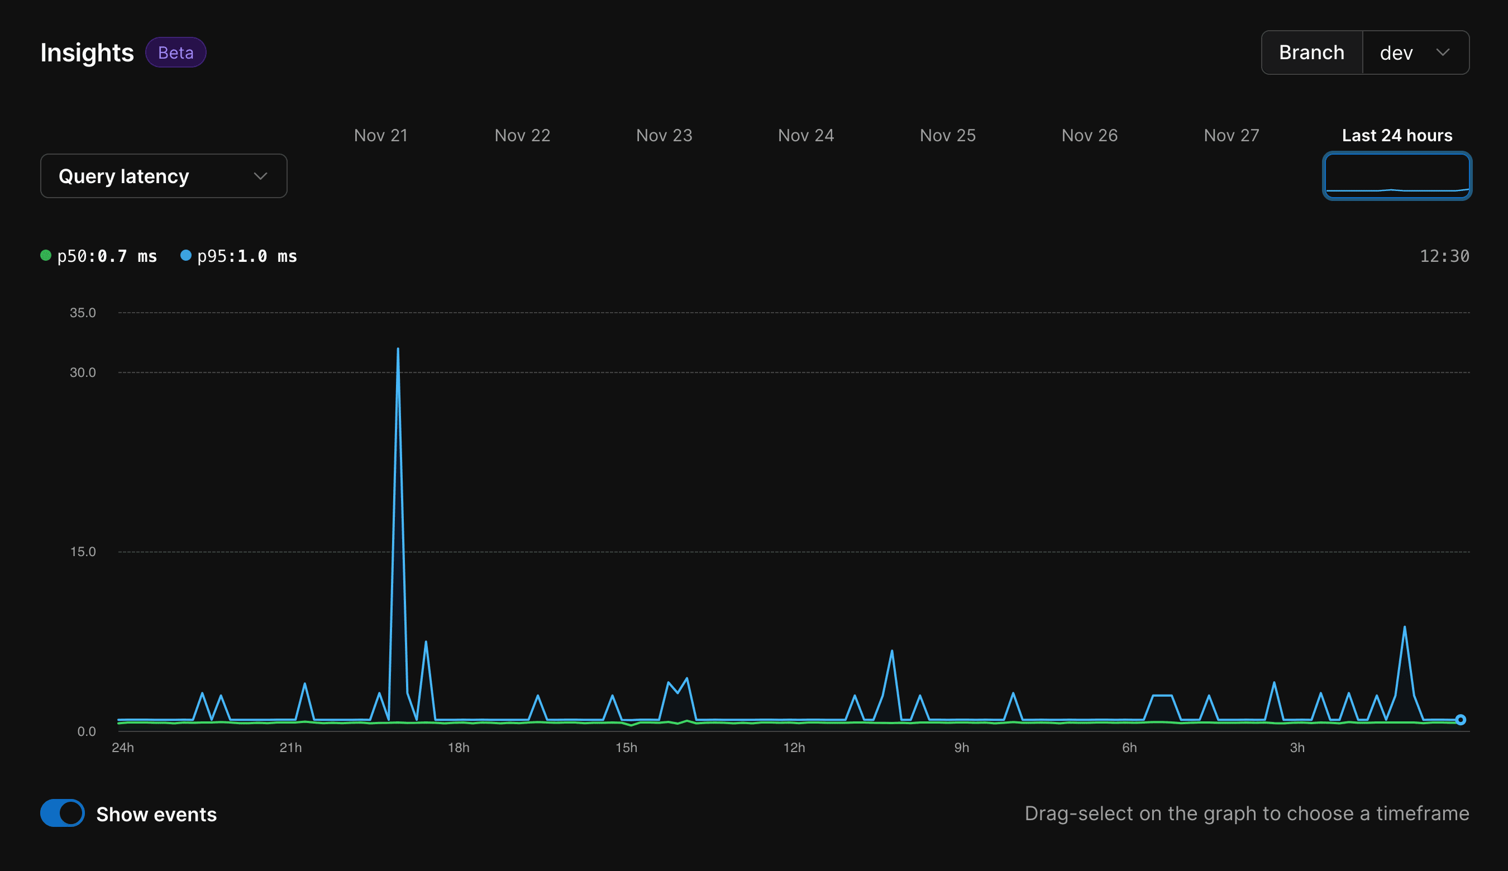Click the green p50 legend dot

tap(45, 256)
